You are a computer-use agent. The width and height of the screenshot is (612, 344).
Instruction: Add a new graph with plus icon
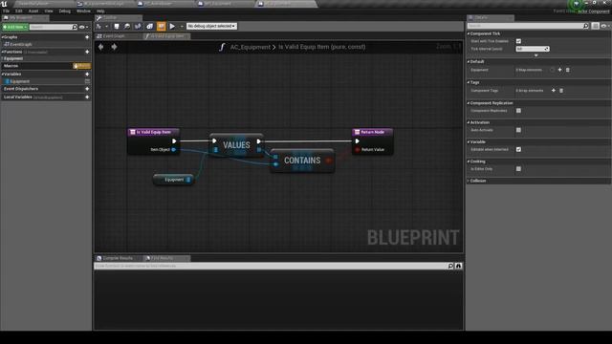[87, 37]
